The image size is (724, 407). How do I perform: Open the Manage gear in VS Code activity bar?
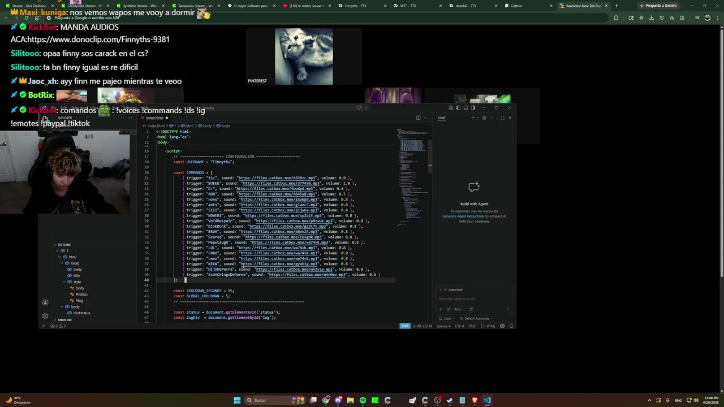(x=45, y=316)
